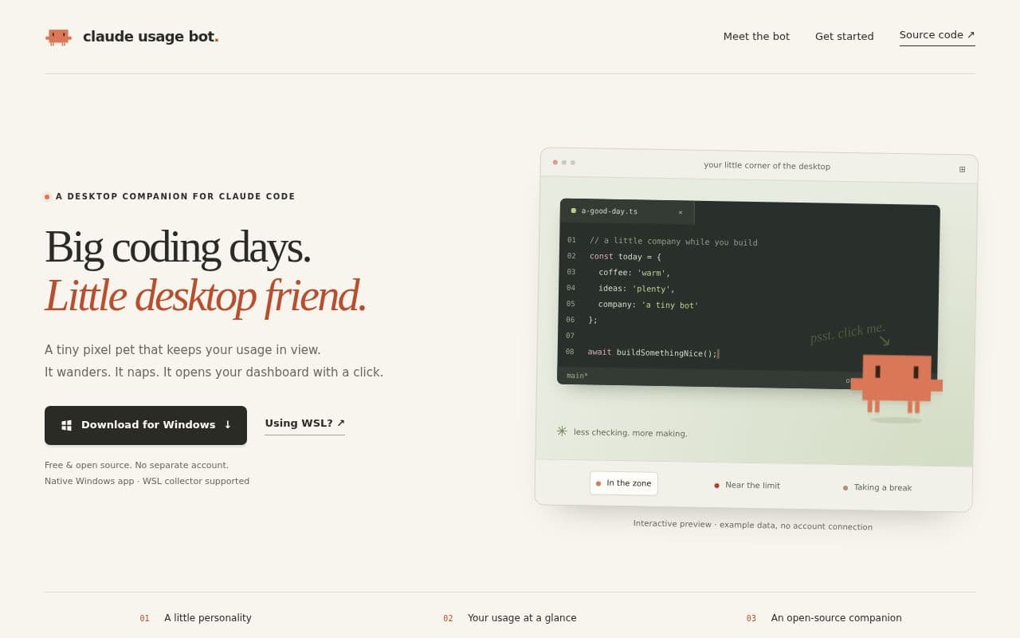The image size is (1020, 638).
Task: Select the Near the limit state
Action: [x=747, y=485]
